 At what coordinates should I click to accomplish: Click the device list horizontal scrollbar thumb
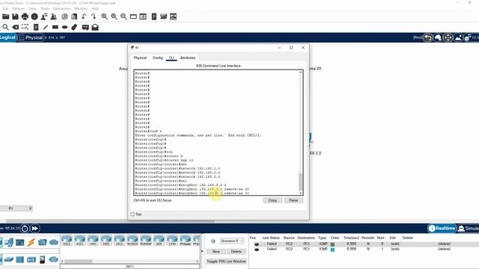(x=78, y=262)
